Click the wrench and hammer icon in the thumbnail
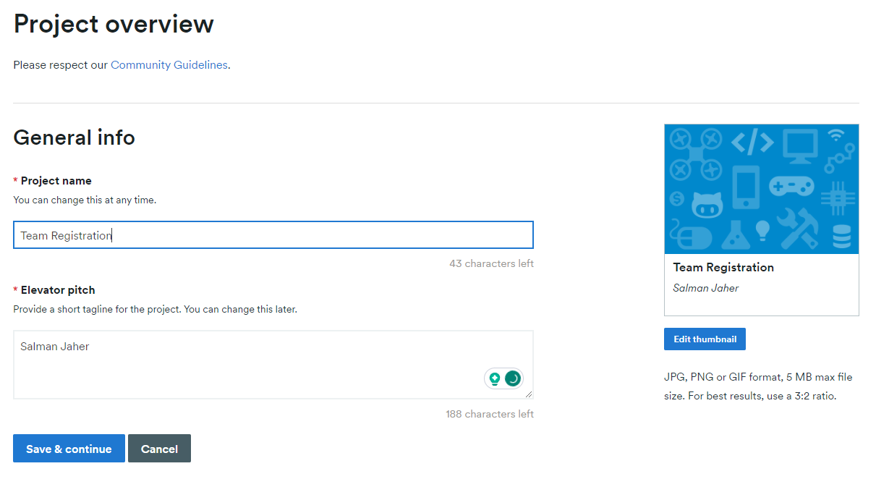This screenshot has height=487, width=876. point(797,229)
